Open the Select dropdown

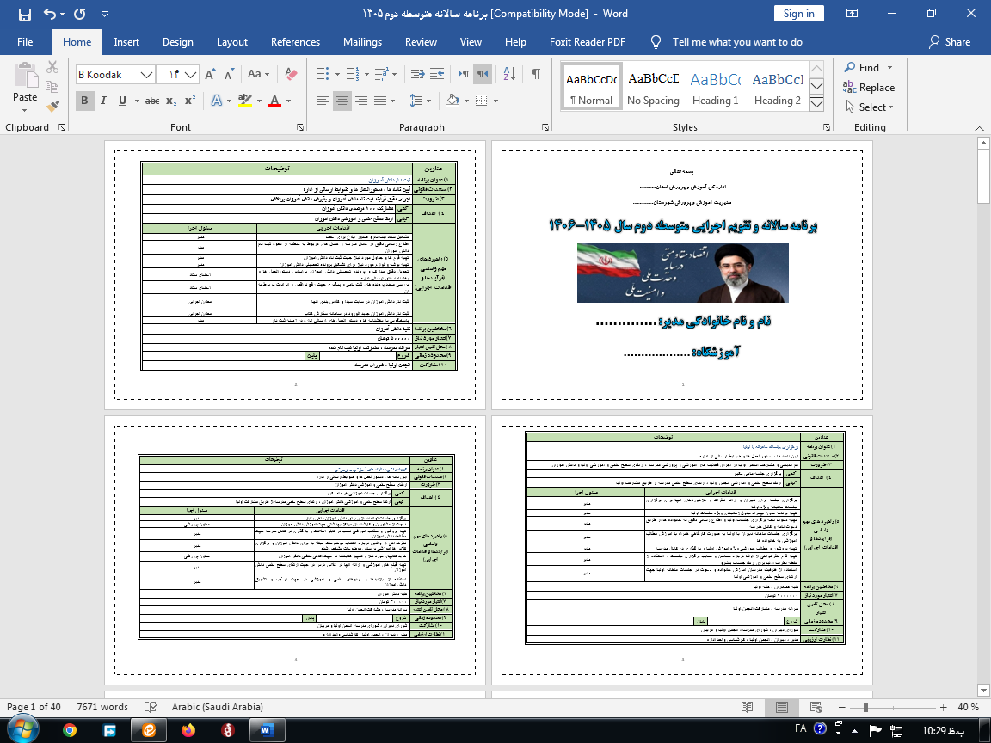pos(871,107)
